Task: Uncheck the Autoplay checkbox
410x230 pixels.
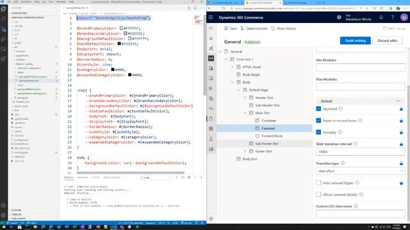Action: tap(318, 132)
